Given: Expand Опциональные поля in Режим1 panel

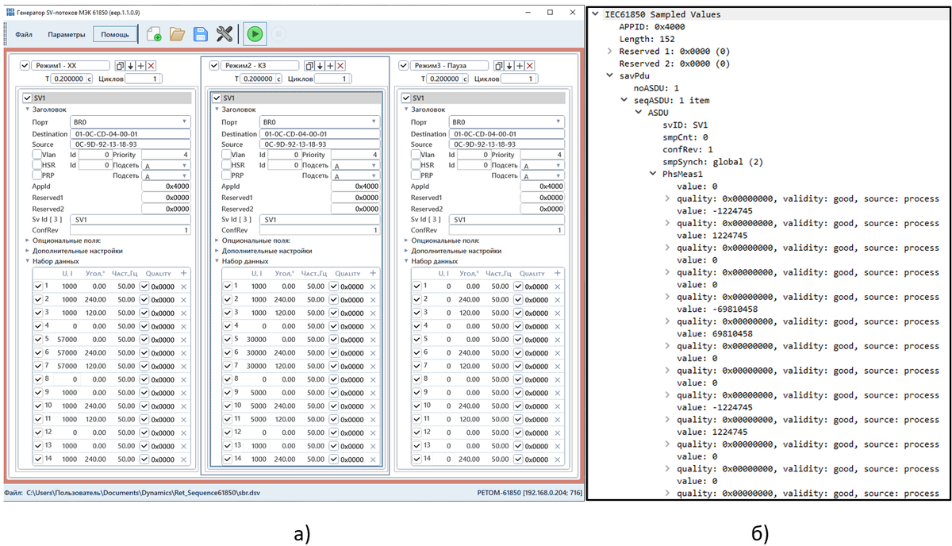Looking at the screenshot, I should pyautogui.click(x=28, y=240).
